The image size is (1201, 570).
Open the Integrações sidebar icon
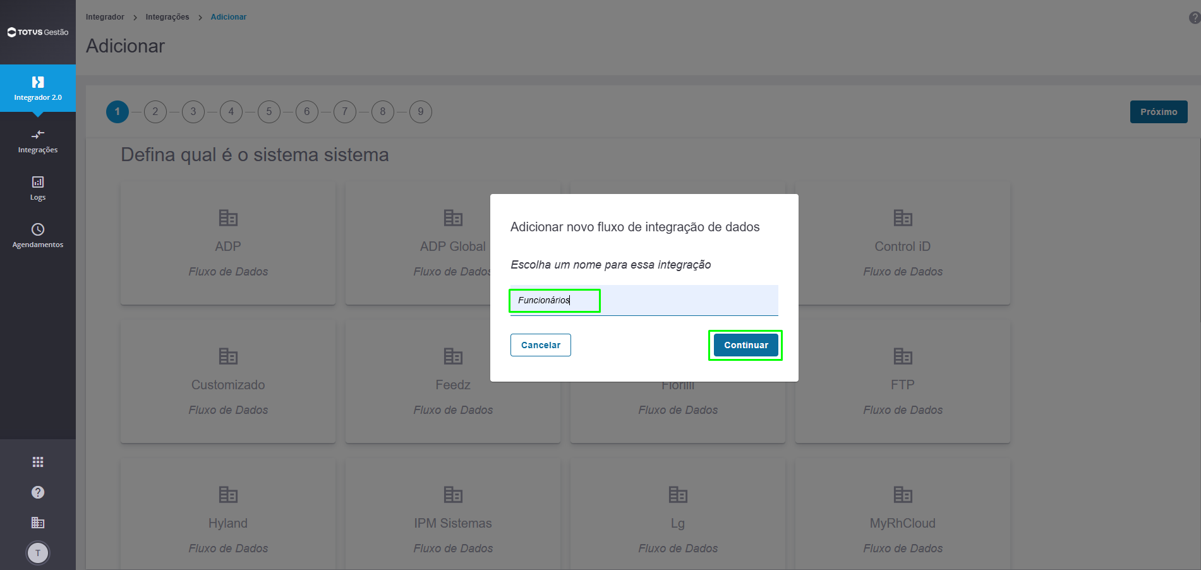click(38, 135)
